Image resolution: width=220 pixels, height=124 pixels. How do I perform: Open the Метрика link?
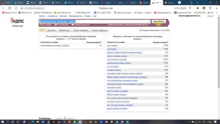(63, 16)
